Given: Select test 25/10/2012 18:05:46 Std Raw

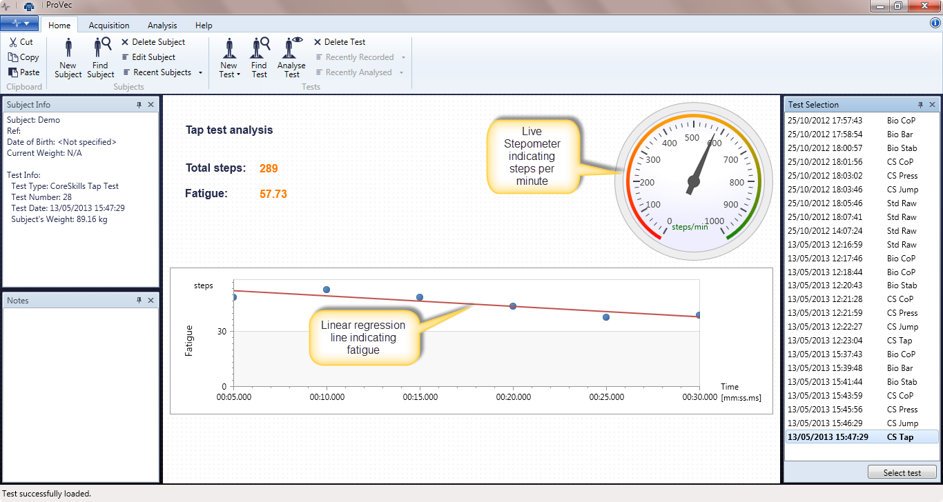Looking at the screenshot, I should [862, 203].
